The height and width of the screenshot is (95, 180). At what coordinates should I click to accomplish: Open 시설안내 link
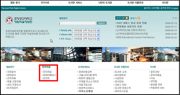[x=119, y=78]
